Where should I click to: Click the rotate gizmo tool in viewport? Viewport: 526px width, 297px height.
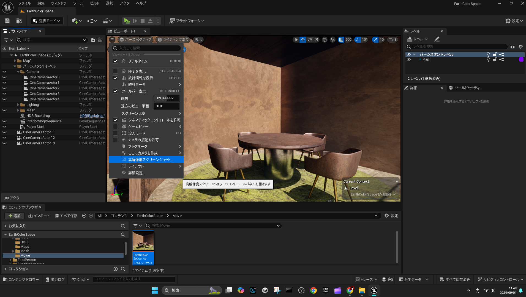[310, 40]
